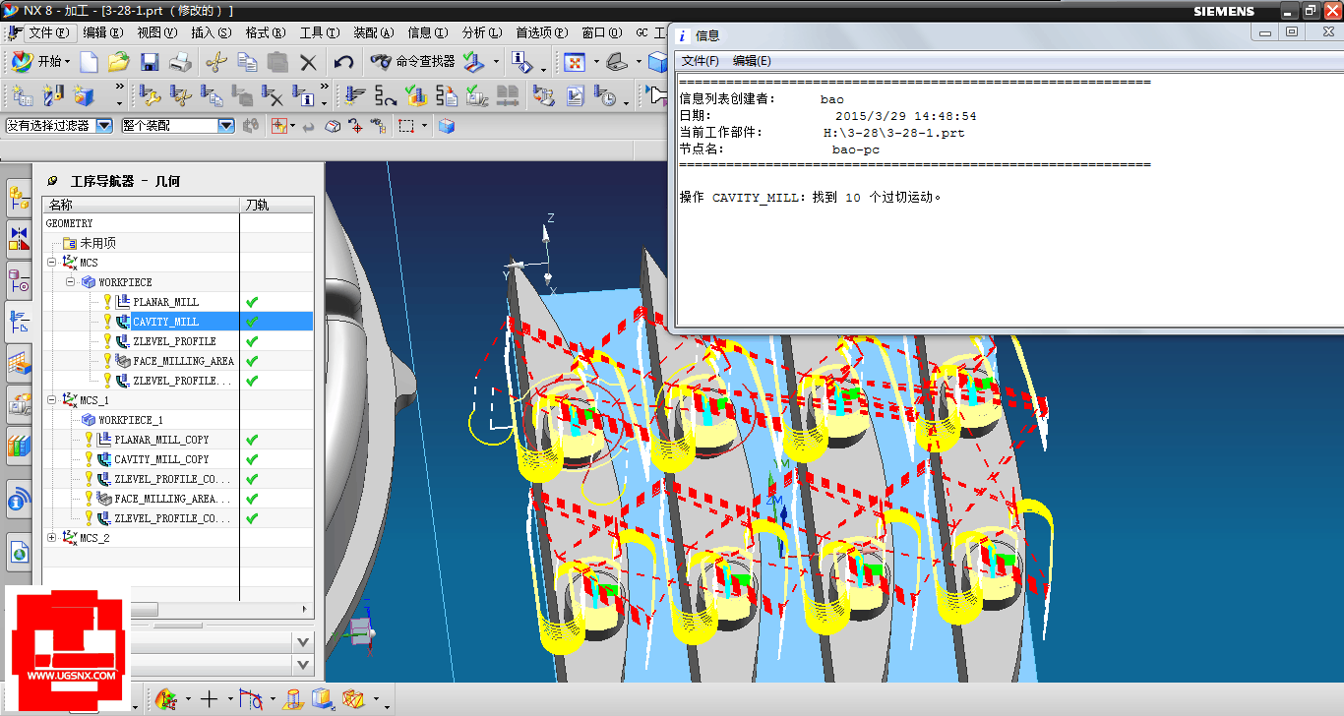
Task: Click the Cut scissors icon
Action: tap(215, 62)
